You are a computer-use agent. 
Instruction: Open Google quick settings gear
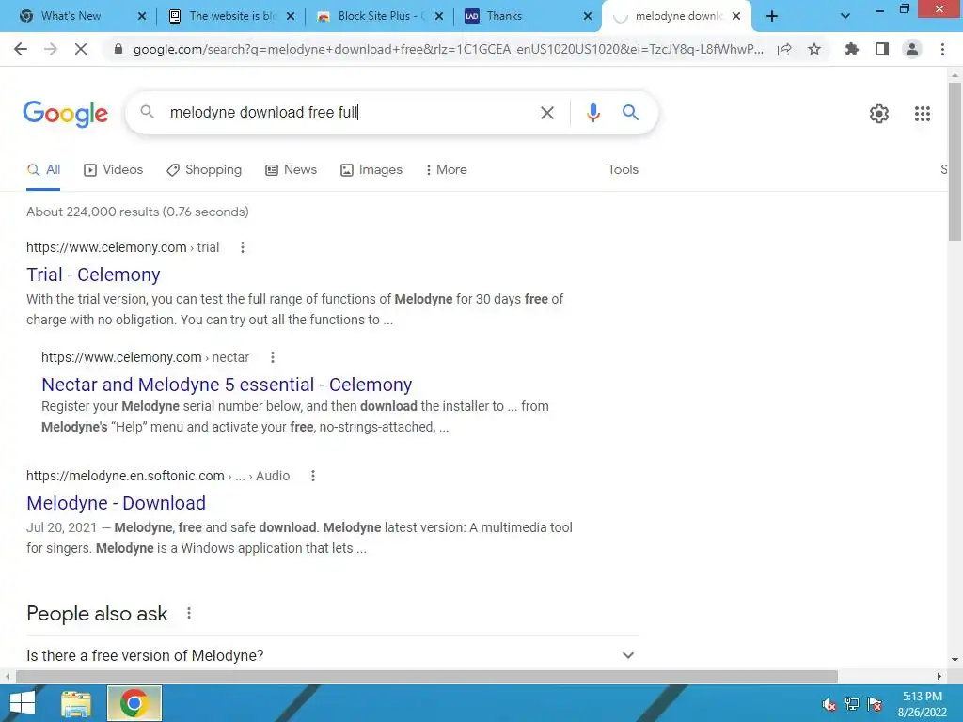coord(879,114)
